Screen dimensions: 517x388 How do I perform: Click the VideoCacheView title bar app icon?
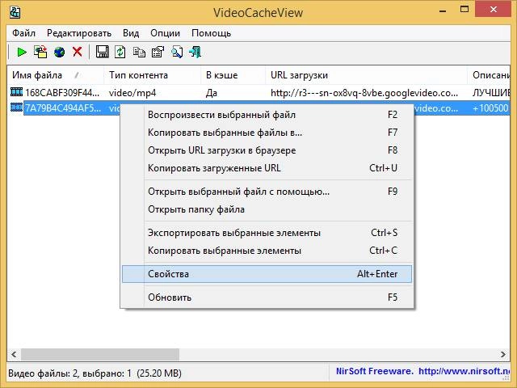pos(15,13)
